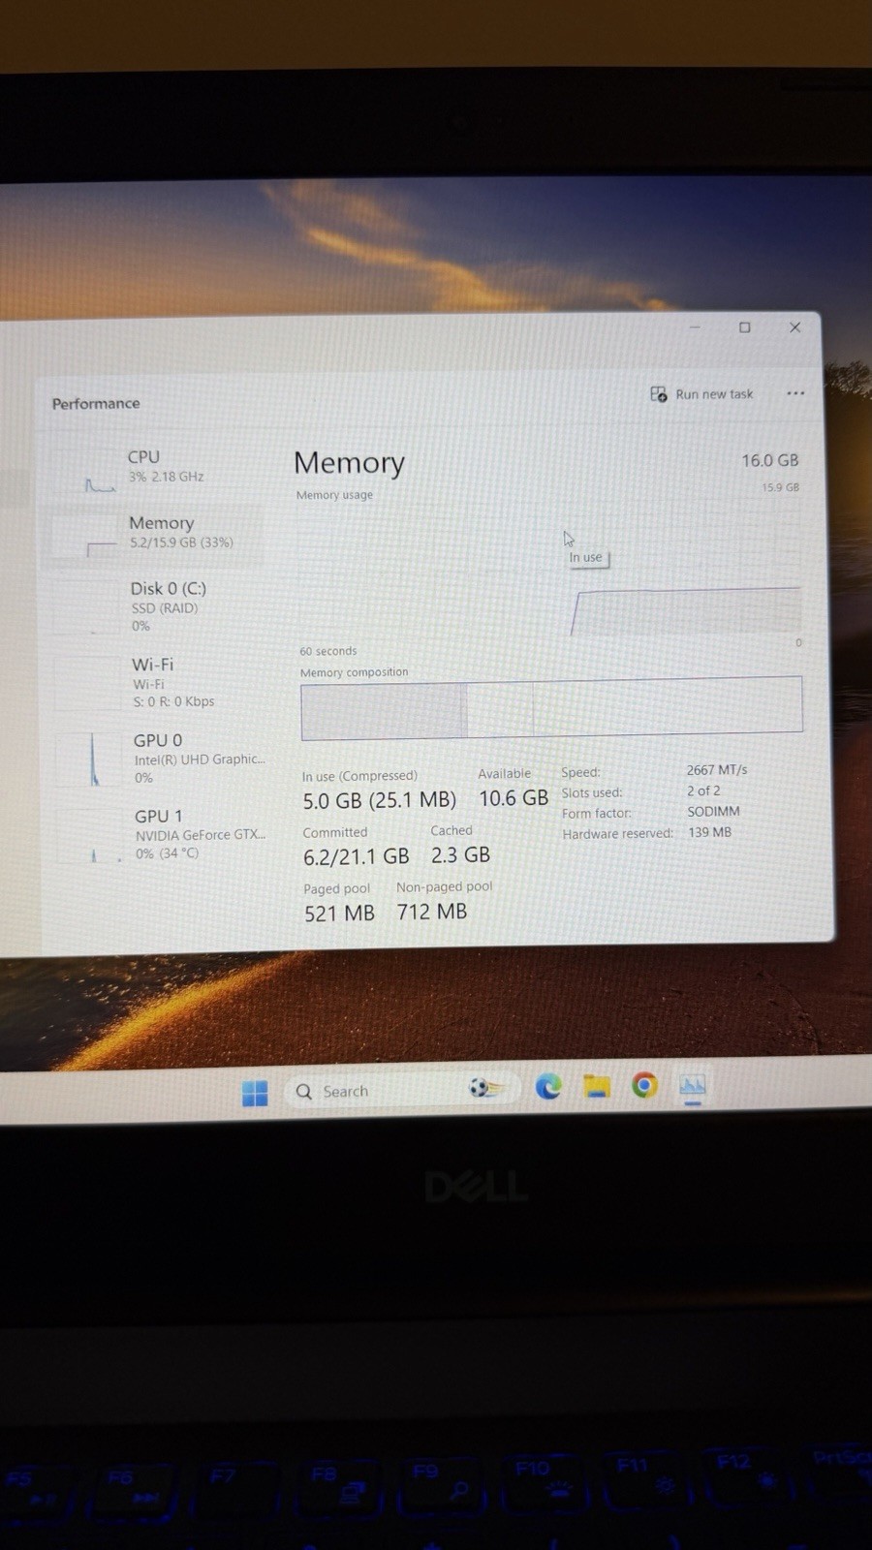
Task: Click the Memory title heading
Action: 349,463
